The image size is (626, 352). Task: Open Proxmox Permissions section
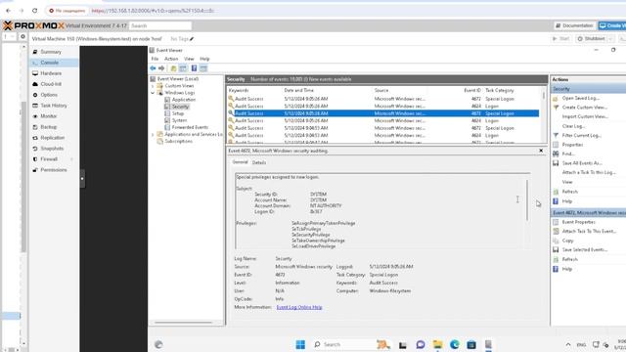[x=54, y=170]
